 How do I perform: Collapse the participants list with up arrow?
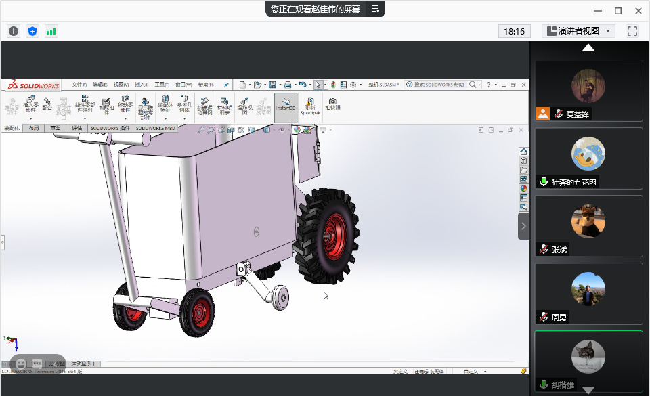tap(588, 48)
